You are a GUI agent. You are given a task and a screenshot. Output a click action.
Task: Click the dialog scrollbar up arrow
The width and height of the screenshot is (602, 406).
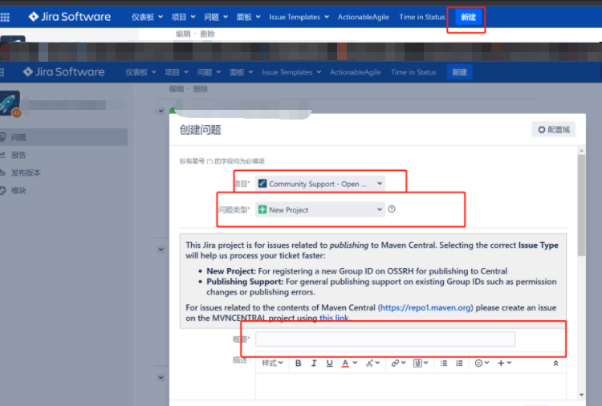(581, 151)
